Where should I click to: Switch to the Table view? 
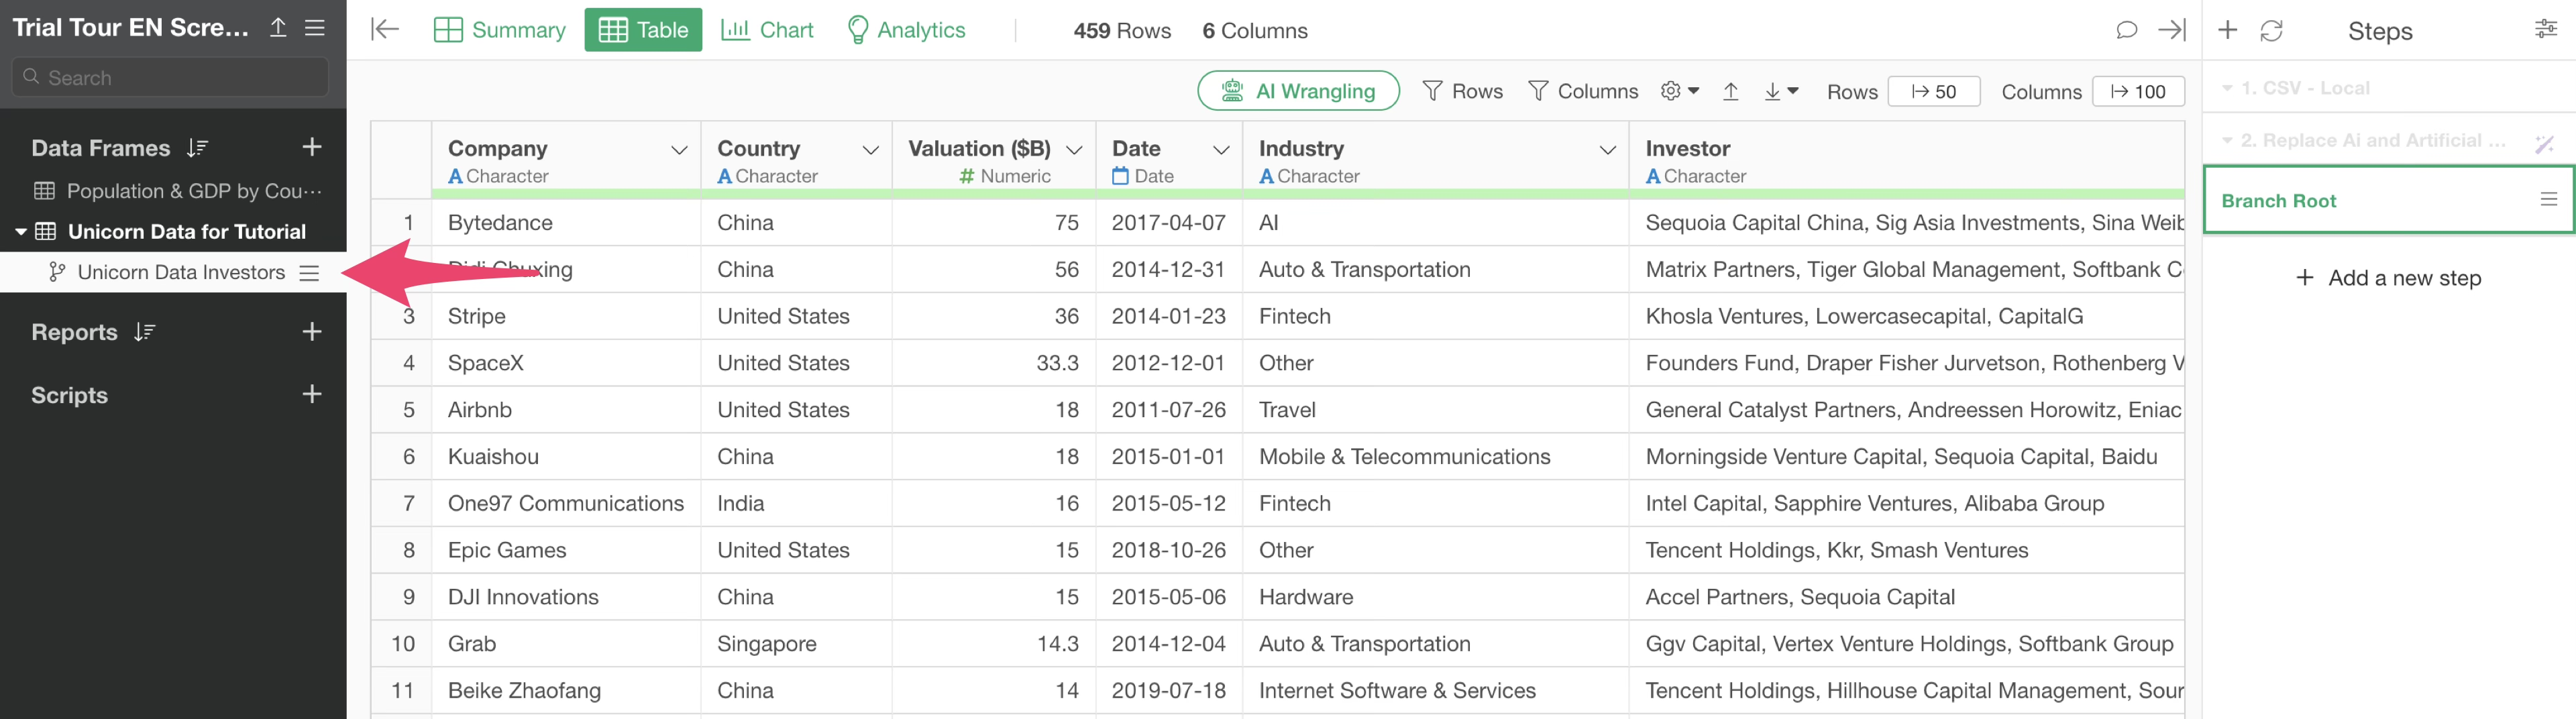point(643,30)
